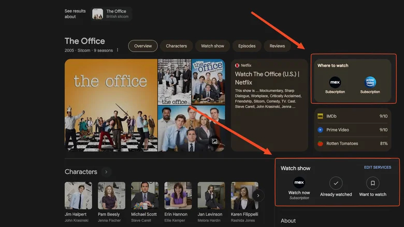Viewport: 404px width, 227px height.
Task: Click the large The Office poster image
Action: tap(111, 105)
